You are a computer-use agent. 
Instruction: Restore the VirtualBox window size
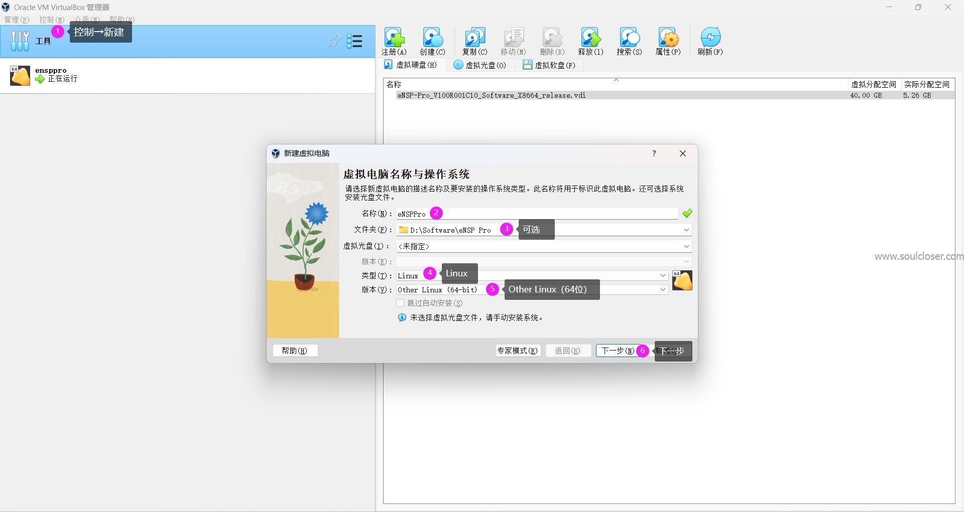click(918, 7)
